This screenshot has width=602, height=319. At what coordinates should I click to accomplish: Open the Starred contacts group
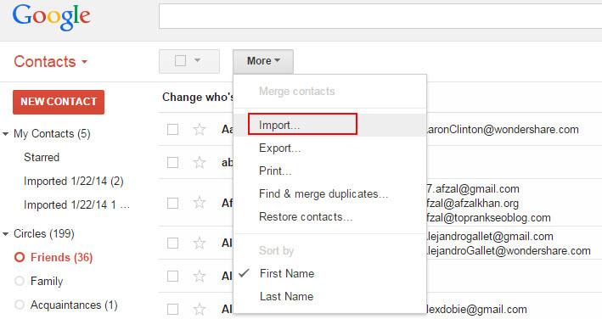(42, 157)
